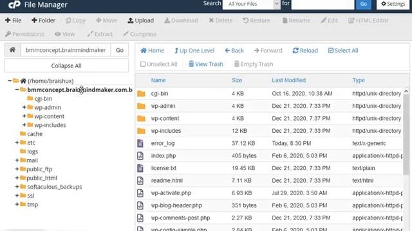Create a new file with +File
Viewport: 412px width, 231px height.
pyautogui.click(x=13, y=21)
